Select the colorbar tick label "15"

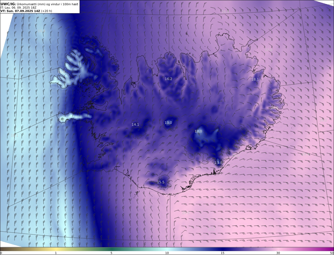click(223, 253)
